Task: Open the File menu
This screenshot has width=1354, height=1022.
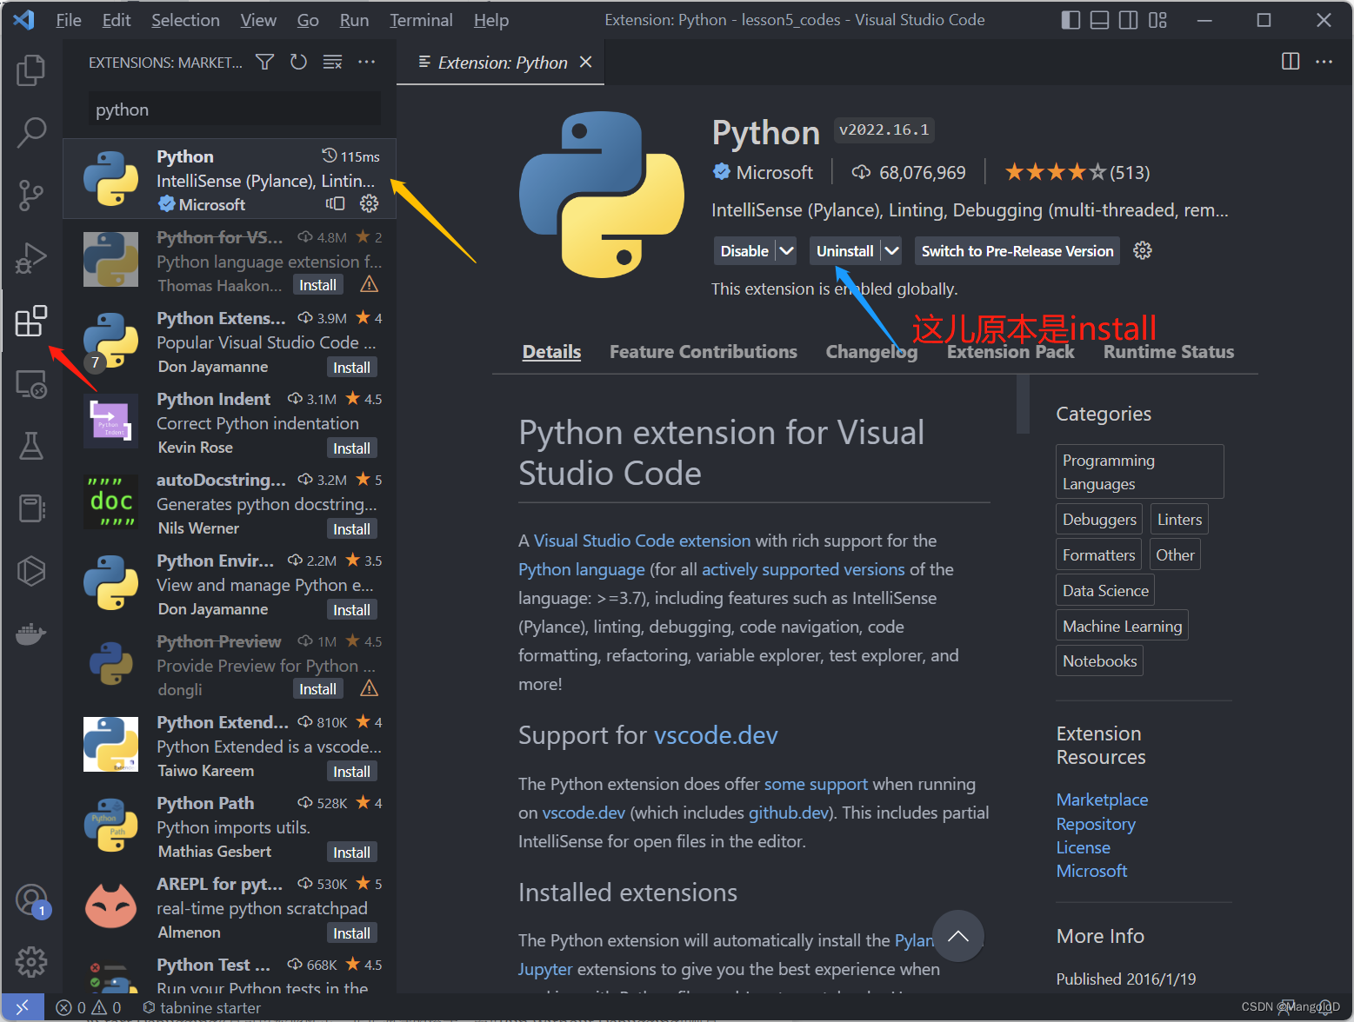Action: 69,20
